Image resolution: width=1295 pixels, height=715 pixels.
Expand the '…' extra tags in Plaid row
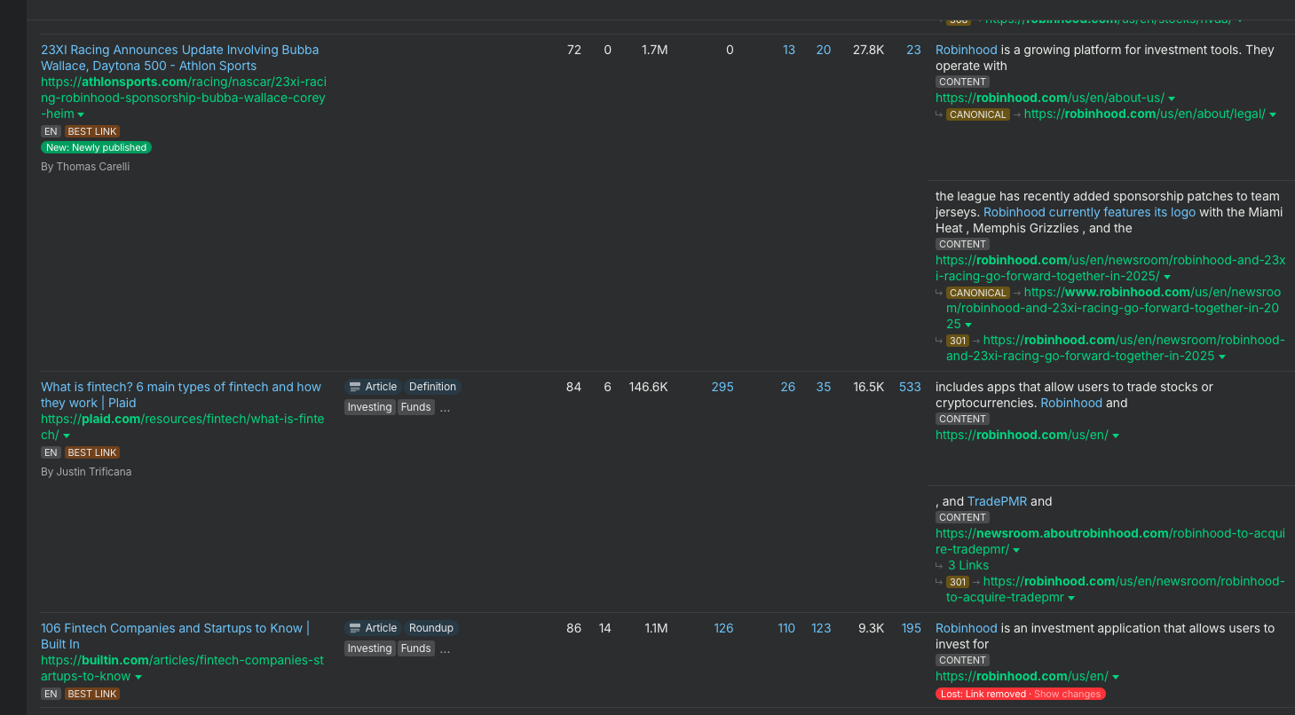click(445, 407)
